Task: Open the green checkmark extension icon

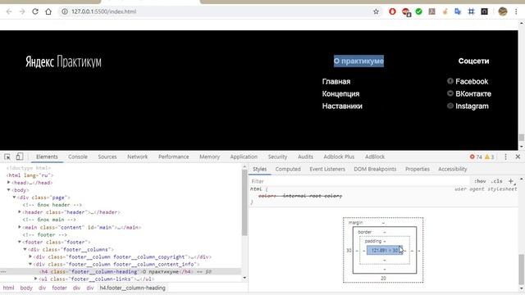Action: (x=418, y=11)
